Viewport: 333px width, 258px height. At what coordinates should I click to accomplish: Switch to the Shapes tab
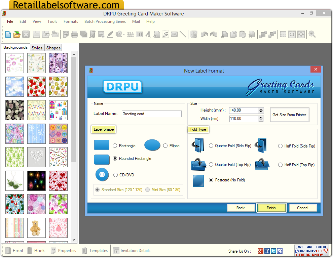[53, 48]
